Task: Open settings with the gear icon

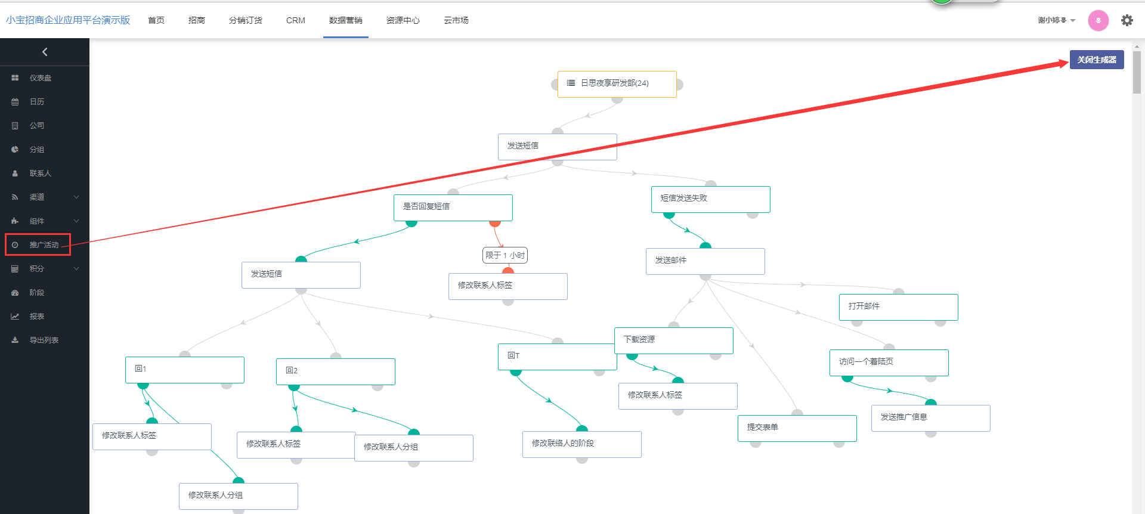Action: coord(1127,20)
